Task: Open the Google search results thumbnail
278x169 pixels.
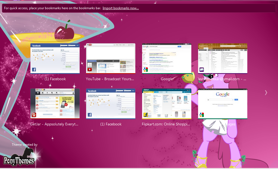Action: (x=167, y=58)
